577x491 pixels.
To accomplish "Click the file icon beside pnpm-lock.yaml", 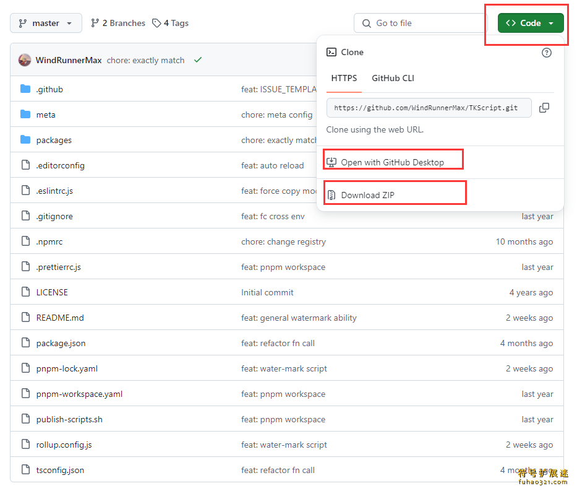I will (x=25, y=368).
